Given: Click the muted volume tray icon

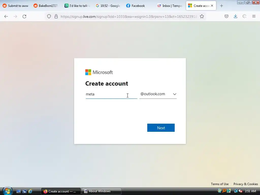Looking at the screenshot, I should coord(240,191).
